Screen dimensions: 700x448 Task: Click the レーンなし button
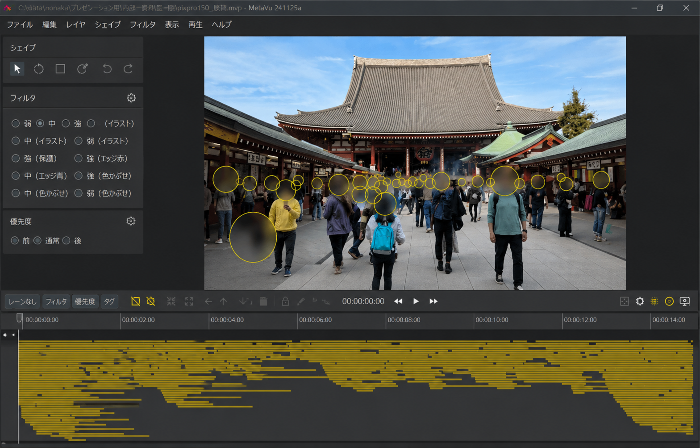[22, 301]
